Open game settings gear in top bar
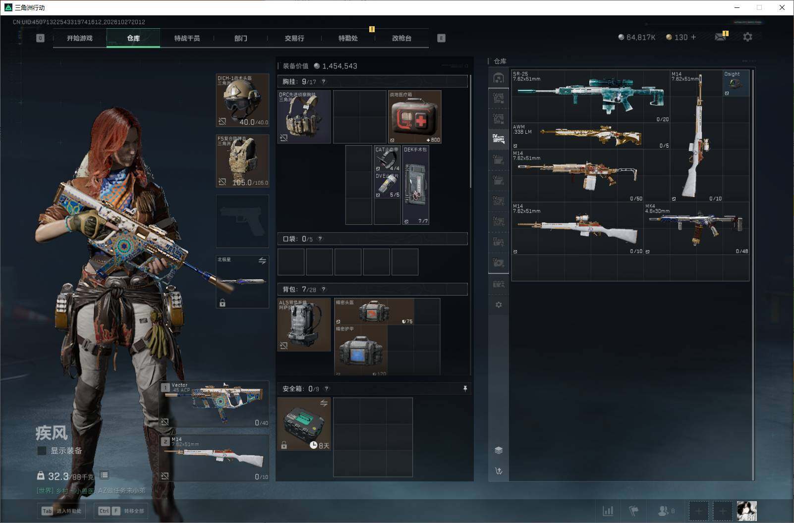 pos(747,37)
